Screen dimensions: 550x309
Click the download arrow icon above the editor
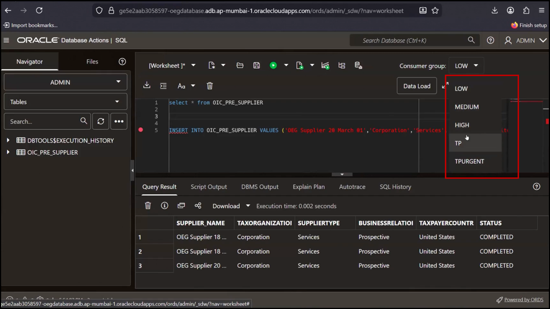(147, 85)
